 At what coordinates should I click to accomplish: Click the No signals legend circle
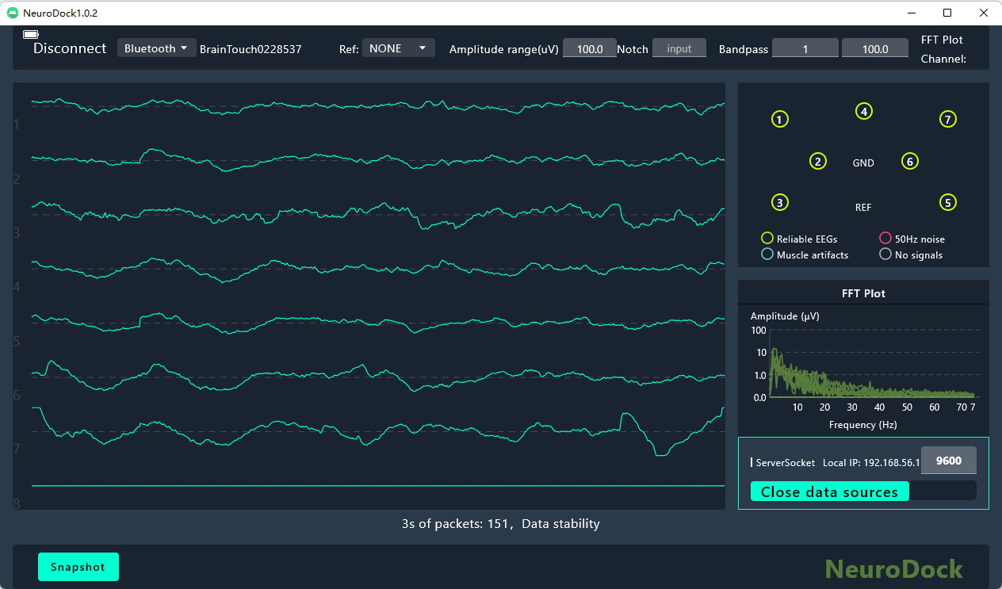point(885,254)
